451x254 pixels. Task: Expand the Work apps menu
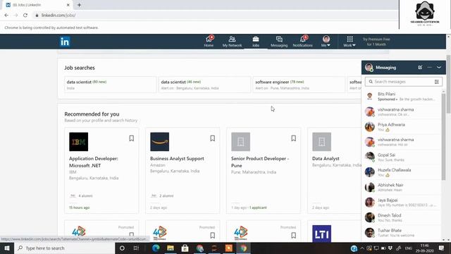pyautogui.click(x=350, y=42)
